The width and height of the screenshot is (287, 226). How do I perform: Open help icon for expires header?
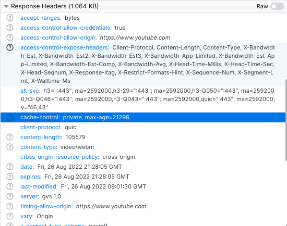click(x=10, y=177)
